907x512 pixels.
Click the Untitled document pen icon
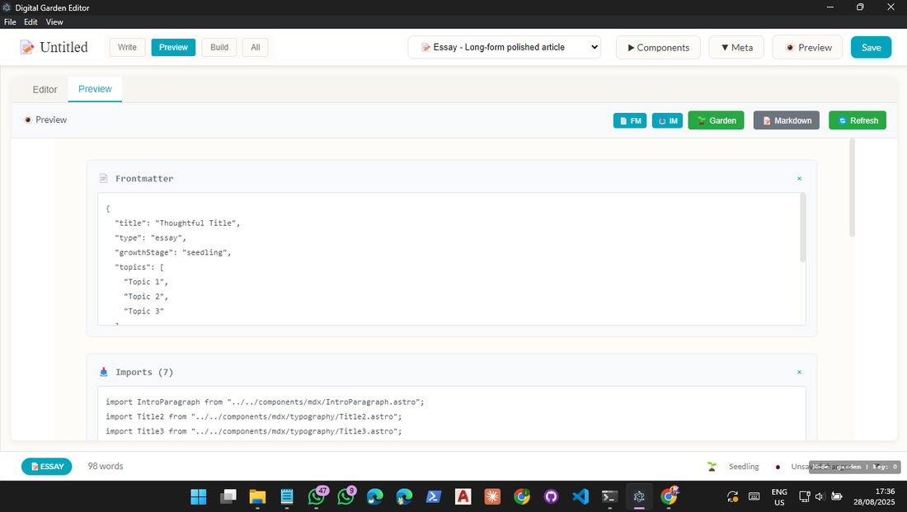25,47
